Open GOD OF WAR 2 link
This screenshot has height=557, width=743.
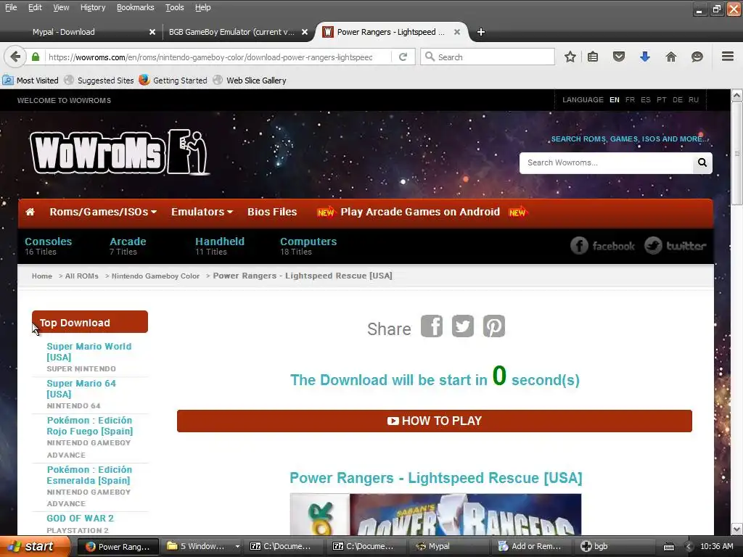click(80, 518)
